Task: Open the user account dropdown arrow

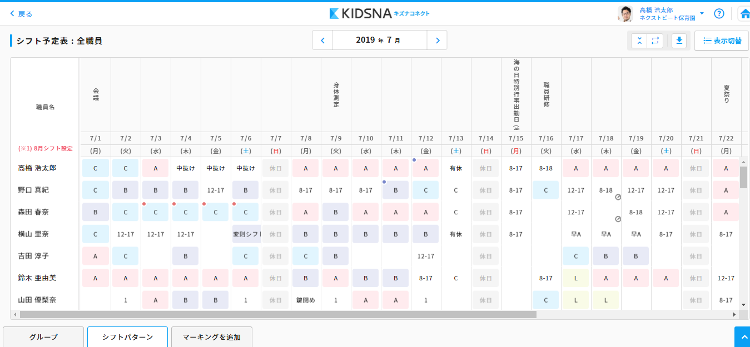Action: (702, 14)
